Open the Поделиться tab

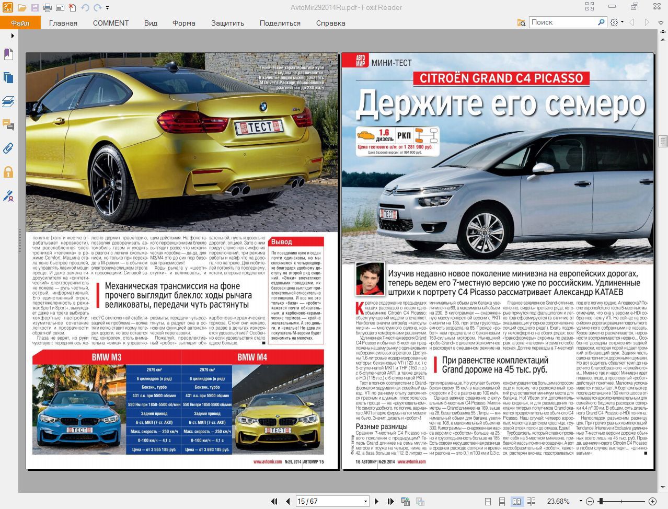pyautogui.click(x=280, y=23)
